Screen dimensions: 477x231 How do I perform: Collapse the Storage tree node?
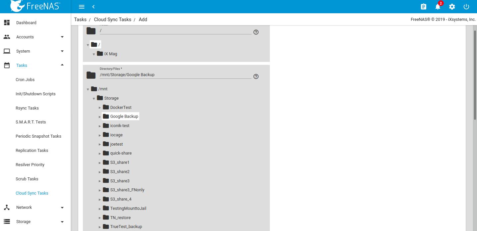point(94,99)
